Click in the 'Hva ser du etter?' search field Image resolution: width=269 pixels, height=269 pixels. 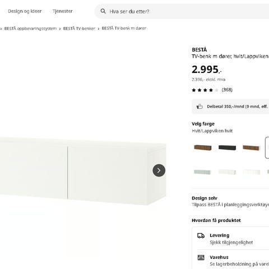[x=182, y=11]
